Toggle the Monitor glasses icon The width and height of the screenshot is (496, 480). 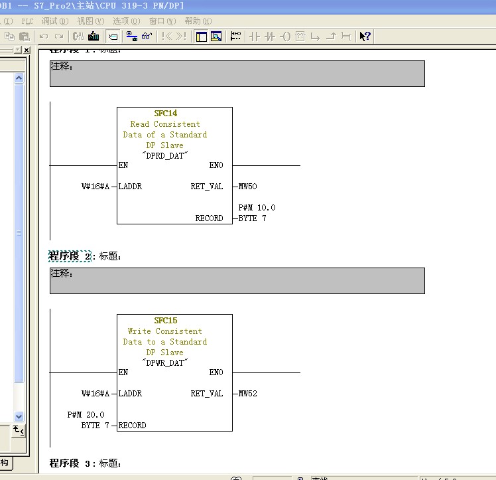coord(147,37)
